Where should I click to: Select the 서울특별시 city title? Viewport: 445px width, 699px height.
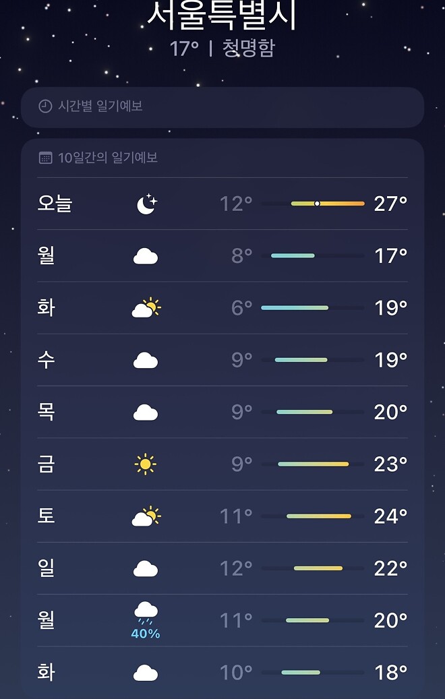[222, 13]
